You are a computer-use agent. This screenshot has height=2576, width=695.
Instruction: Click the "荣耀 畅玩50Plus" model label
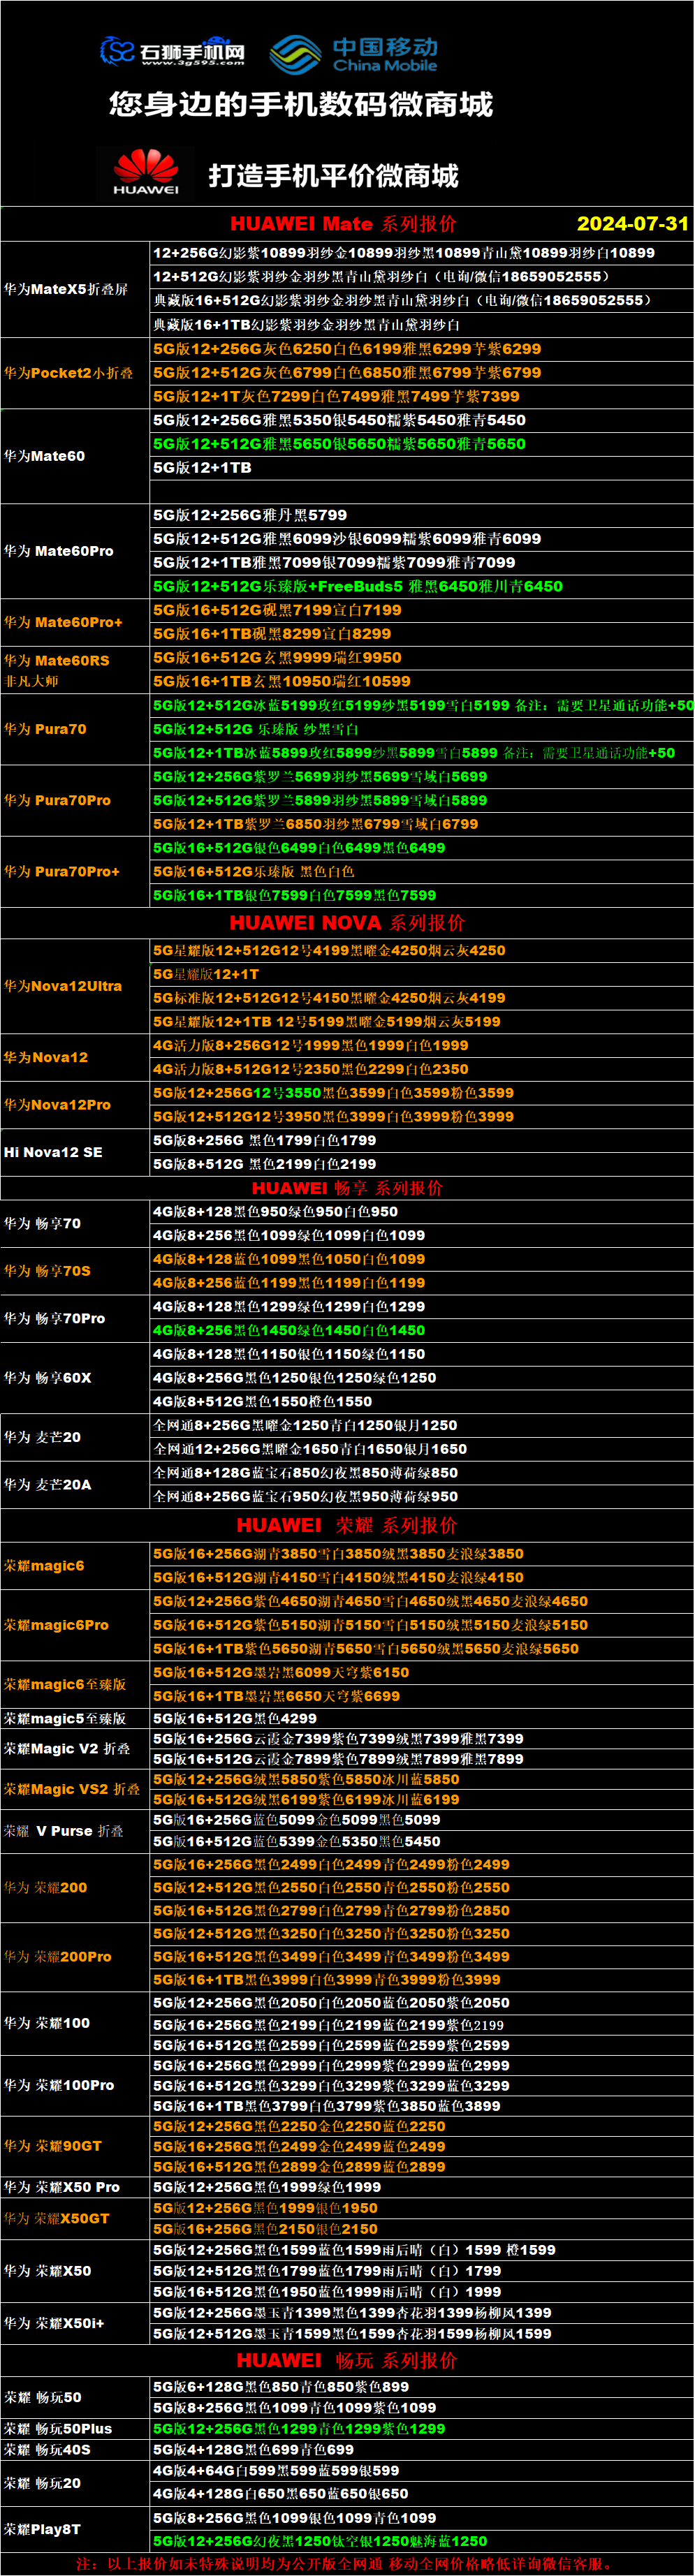click(x=58, y=2429)
